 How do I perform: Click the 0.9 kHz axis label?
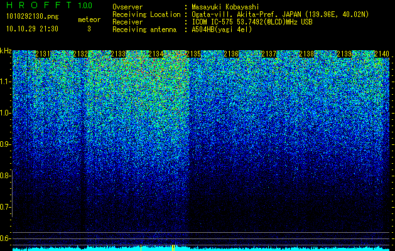[5, 144]
